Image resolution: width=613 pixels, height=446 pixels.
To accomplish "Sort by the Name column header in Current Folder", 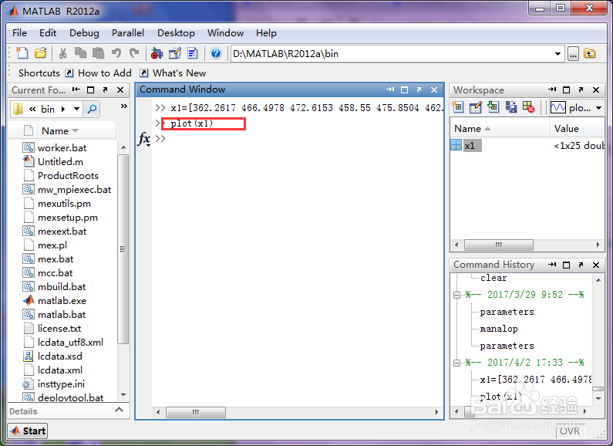I will [x=76, y=130].
